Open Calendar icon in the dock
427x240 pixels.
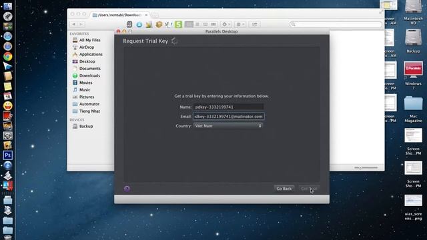pos(7,96)
